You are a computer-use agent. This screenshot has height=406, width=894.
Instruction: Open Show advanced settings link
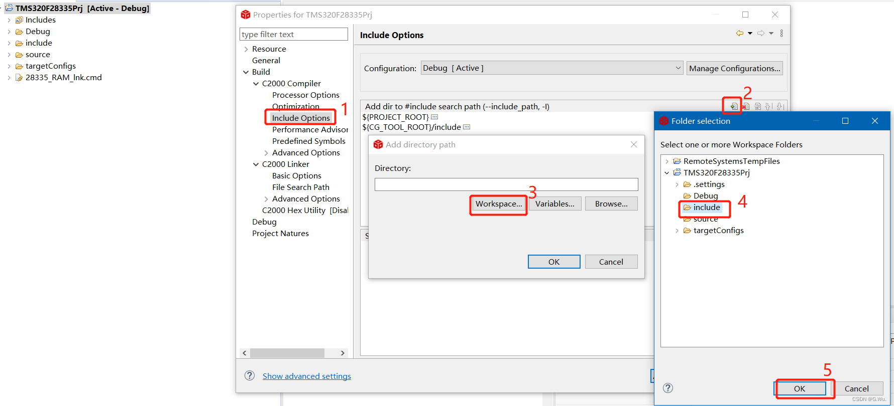(x=307, y=376)
